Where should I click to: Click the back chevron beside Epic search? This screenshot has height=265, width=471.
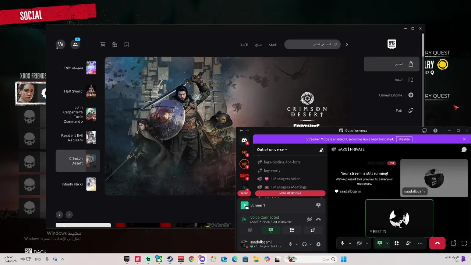tap(347, 44)
